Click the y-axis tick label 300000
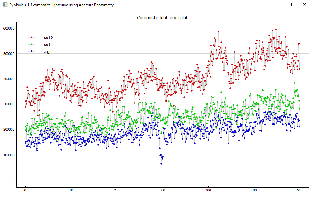312x197 pixels. coord(8,104)
